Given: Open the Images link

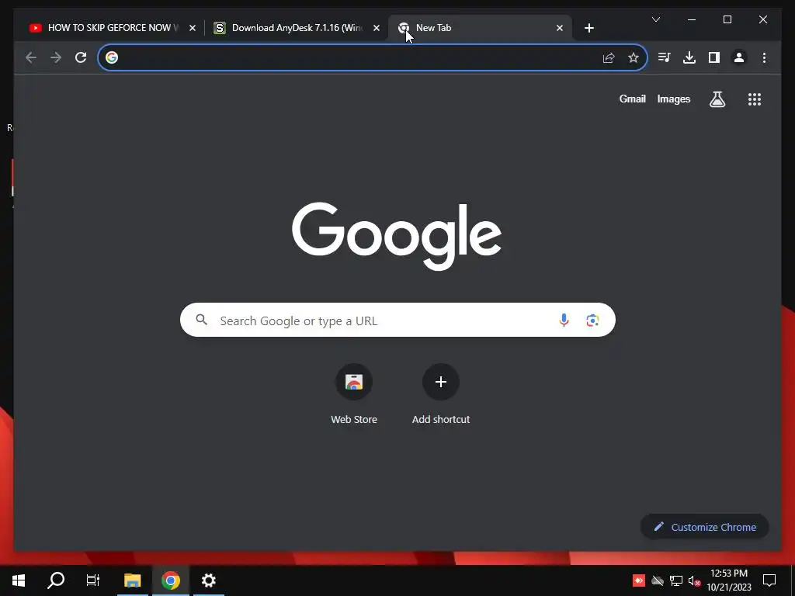Looking at the screenshot, I should click(x=673, y=99).
